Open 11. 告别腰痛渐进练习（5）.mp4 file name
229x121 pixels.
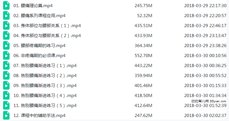coord(45,106)
